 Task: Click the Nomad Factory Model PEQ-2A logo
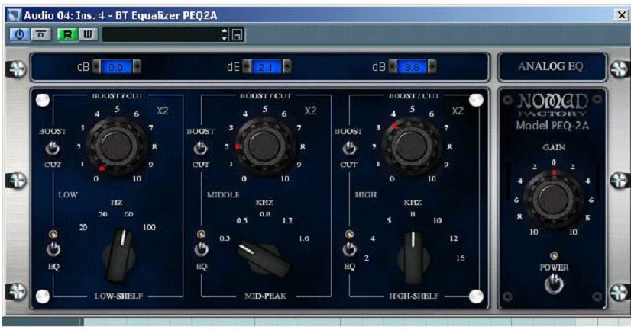tap(552, 111)
